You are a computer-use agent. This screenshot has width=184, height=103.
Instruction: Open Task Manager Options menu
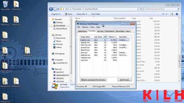click(85, 27)
